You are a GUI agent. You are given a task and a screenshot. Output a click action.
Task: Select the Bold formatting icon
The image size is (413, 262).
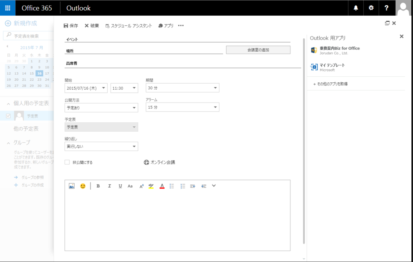(98, 186)
